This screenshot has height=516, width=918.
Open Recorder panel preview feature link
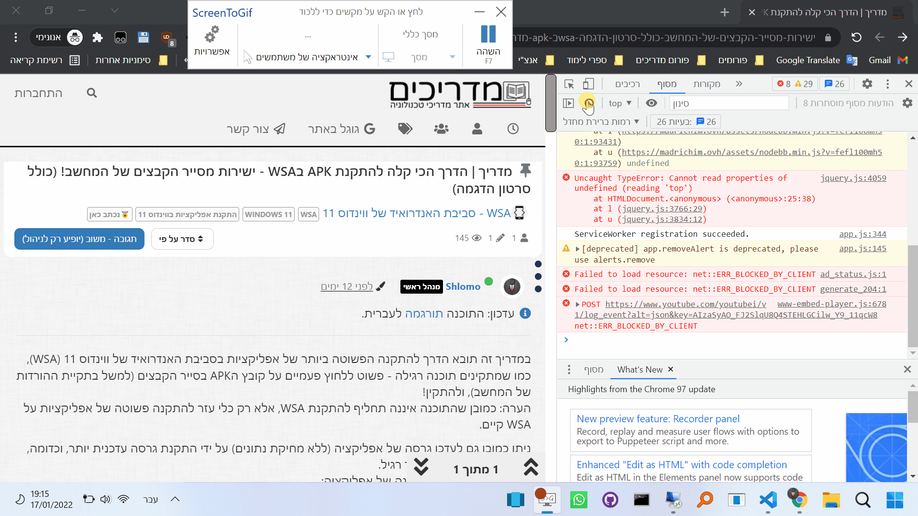pos(658,418)
